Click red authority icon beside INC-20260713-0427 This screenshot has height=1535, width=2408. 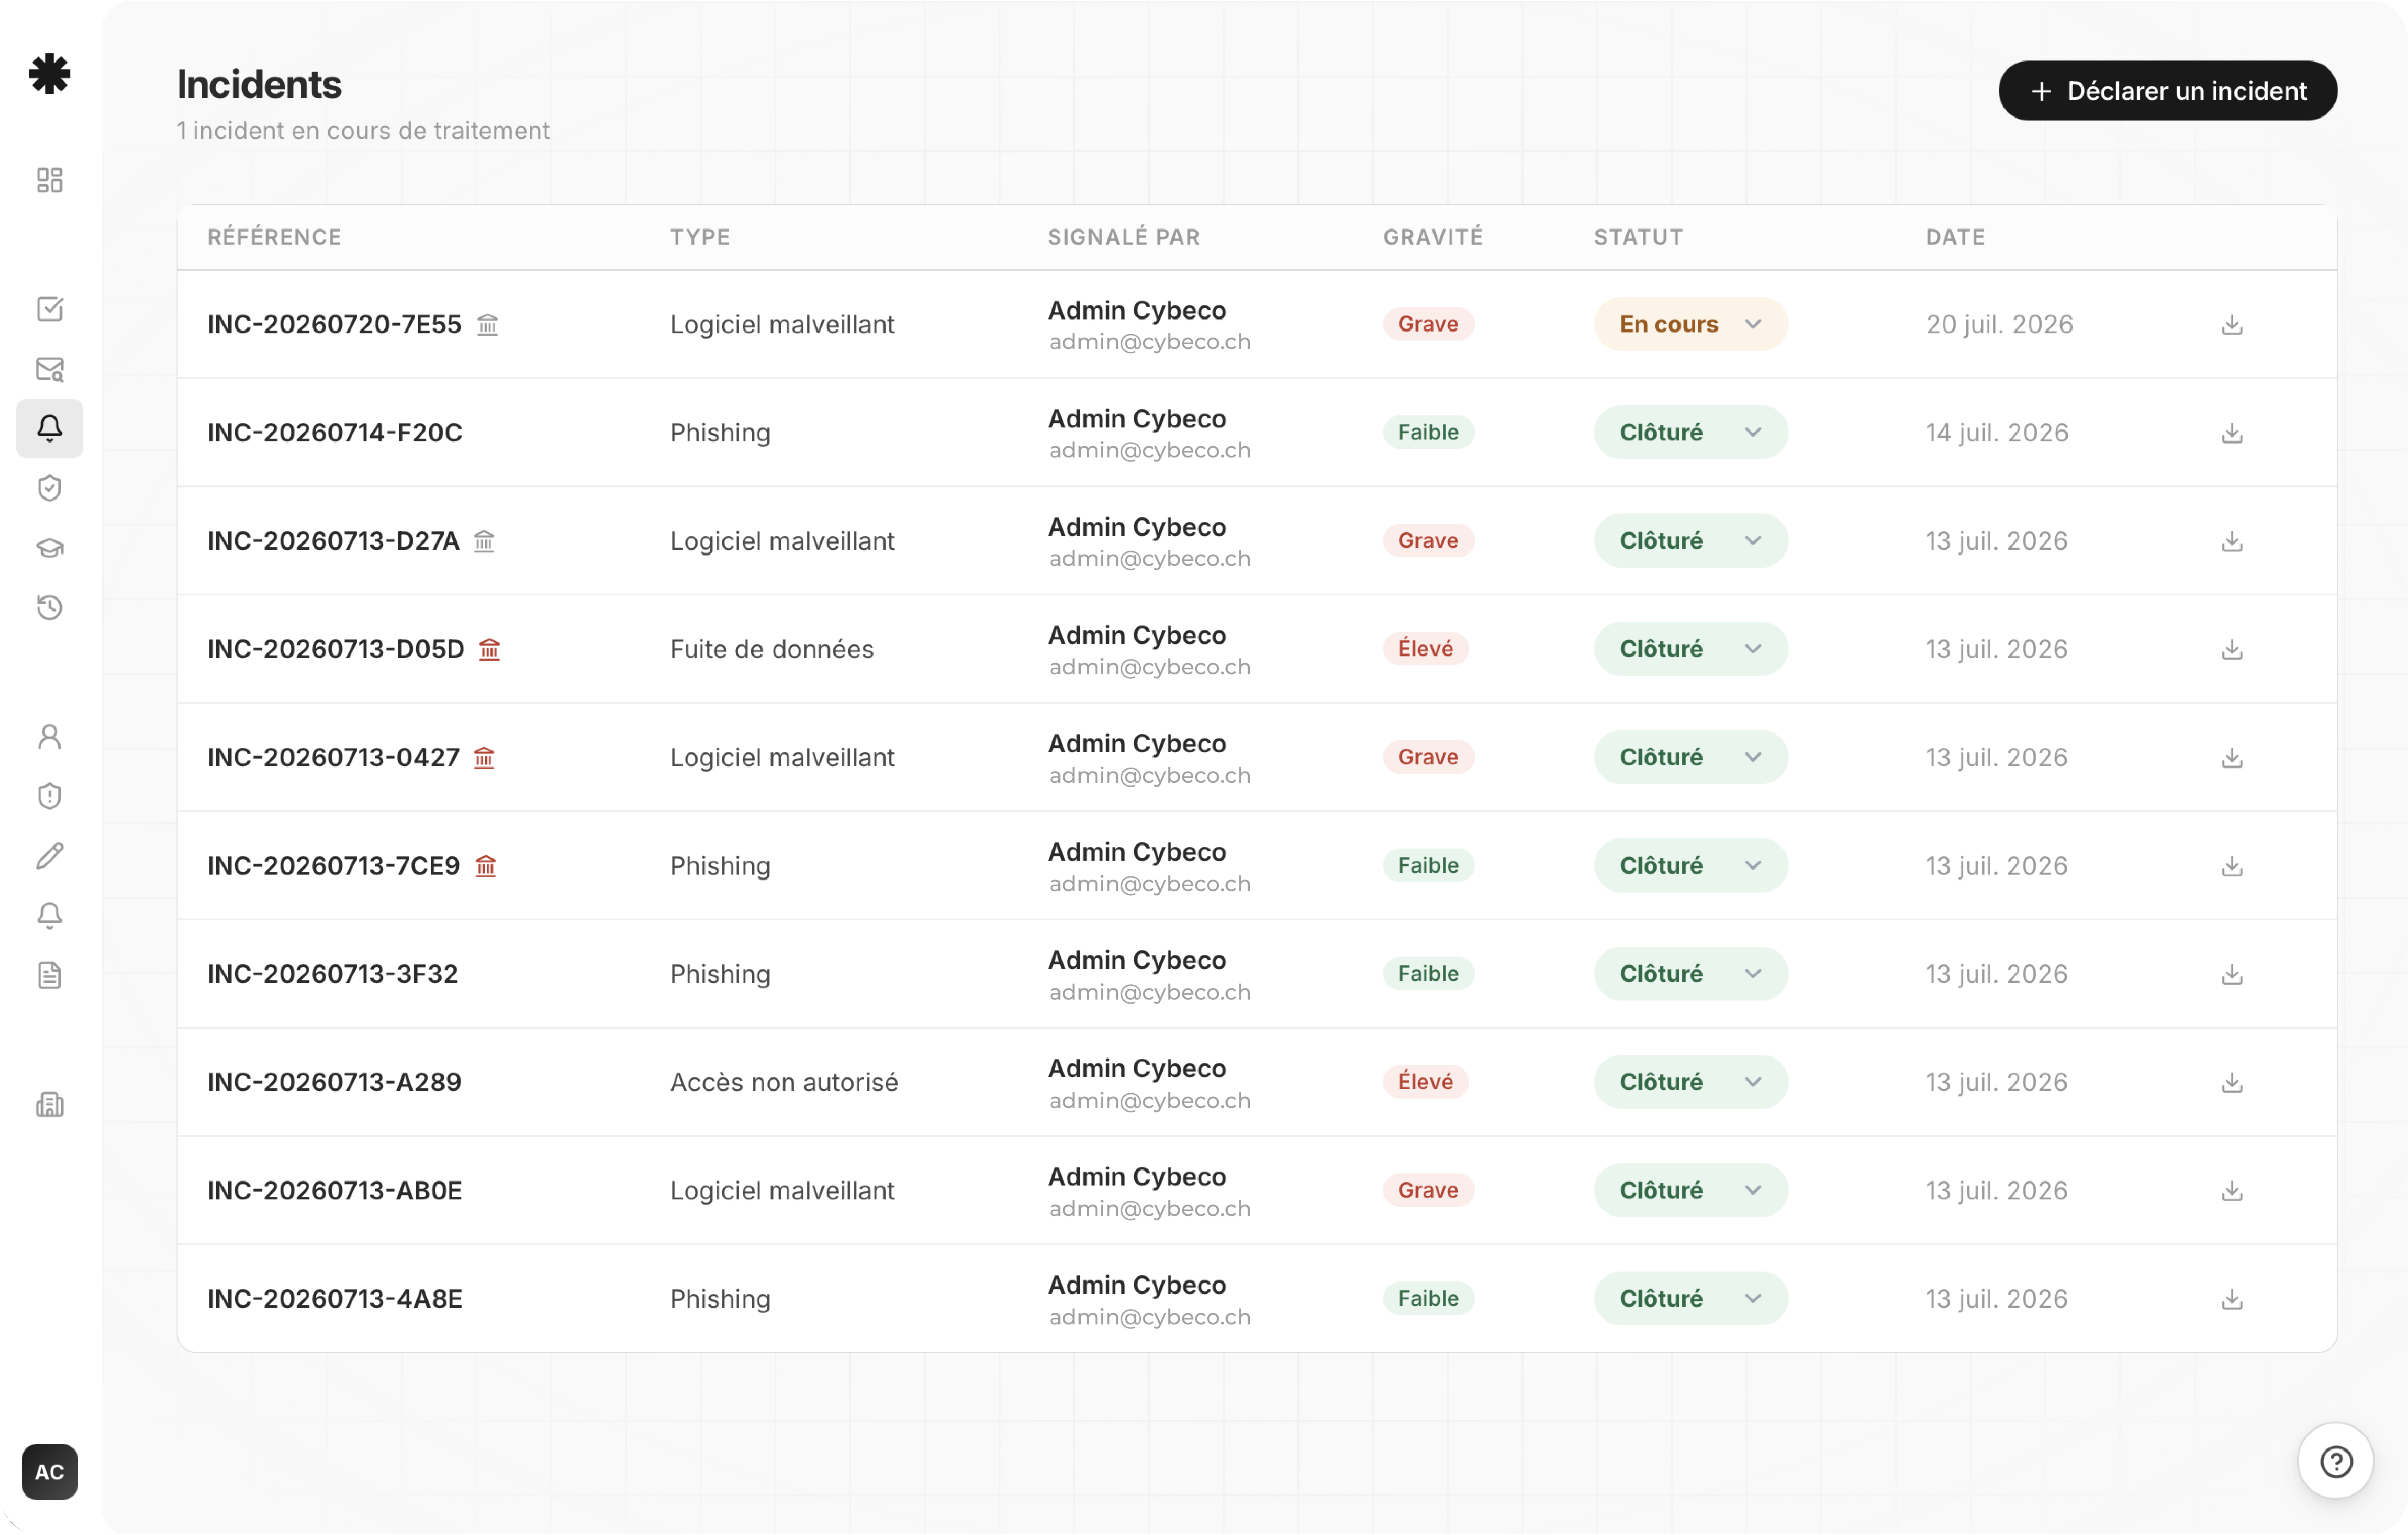pyautogui.click(x=485, y=758)
